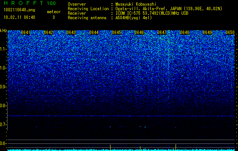Click the yellow detection marker below 0648 echo

pyautogui.click(x=176, y=148)
